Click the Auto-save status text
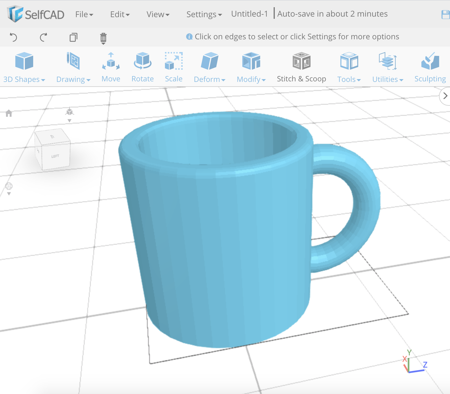 point(333,14)
